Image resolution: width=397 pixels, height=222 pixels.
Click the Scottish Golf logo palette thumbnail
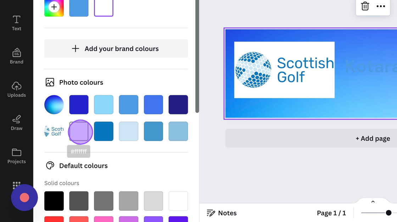(54, 131)
